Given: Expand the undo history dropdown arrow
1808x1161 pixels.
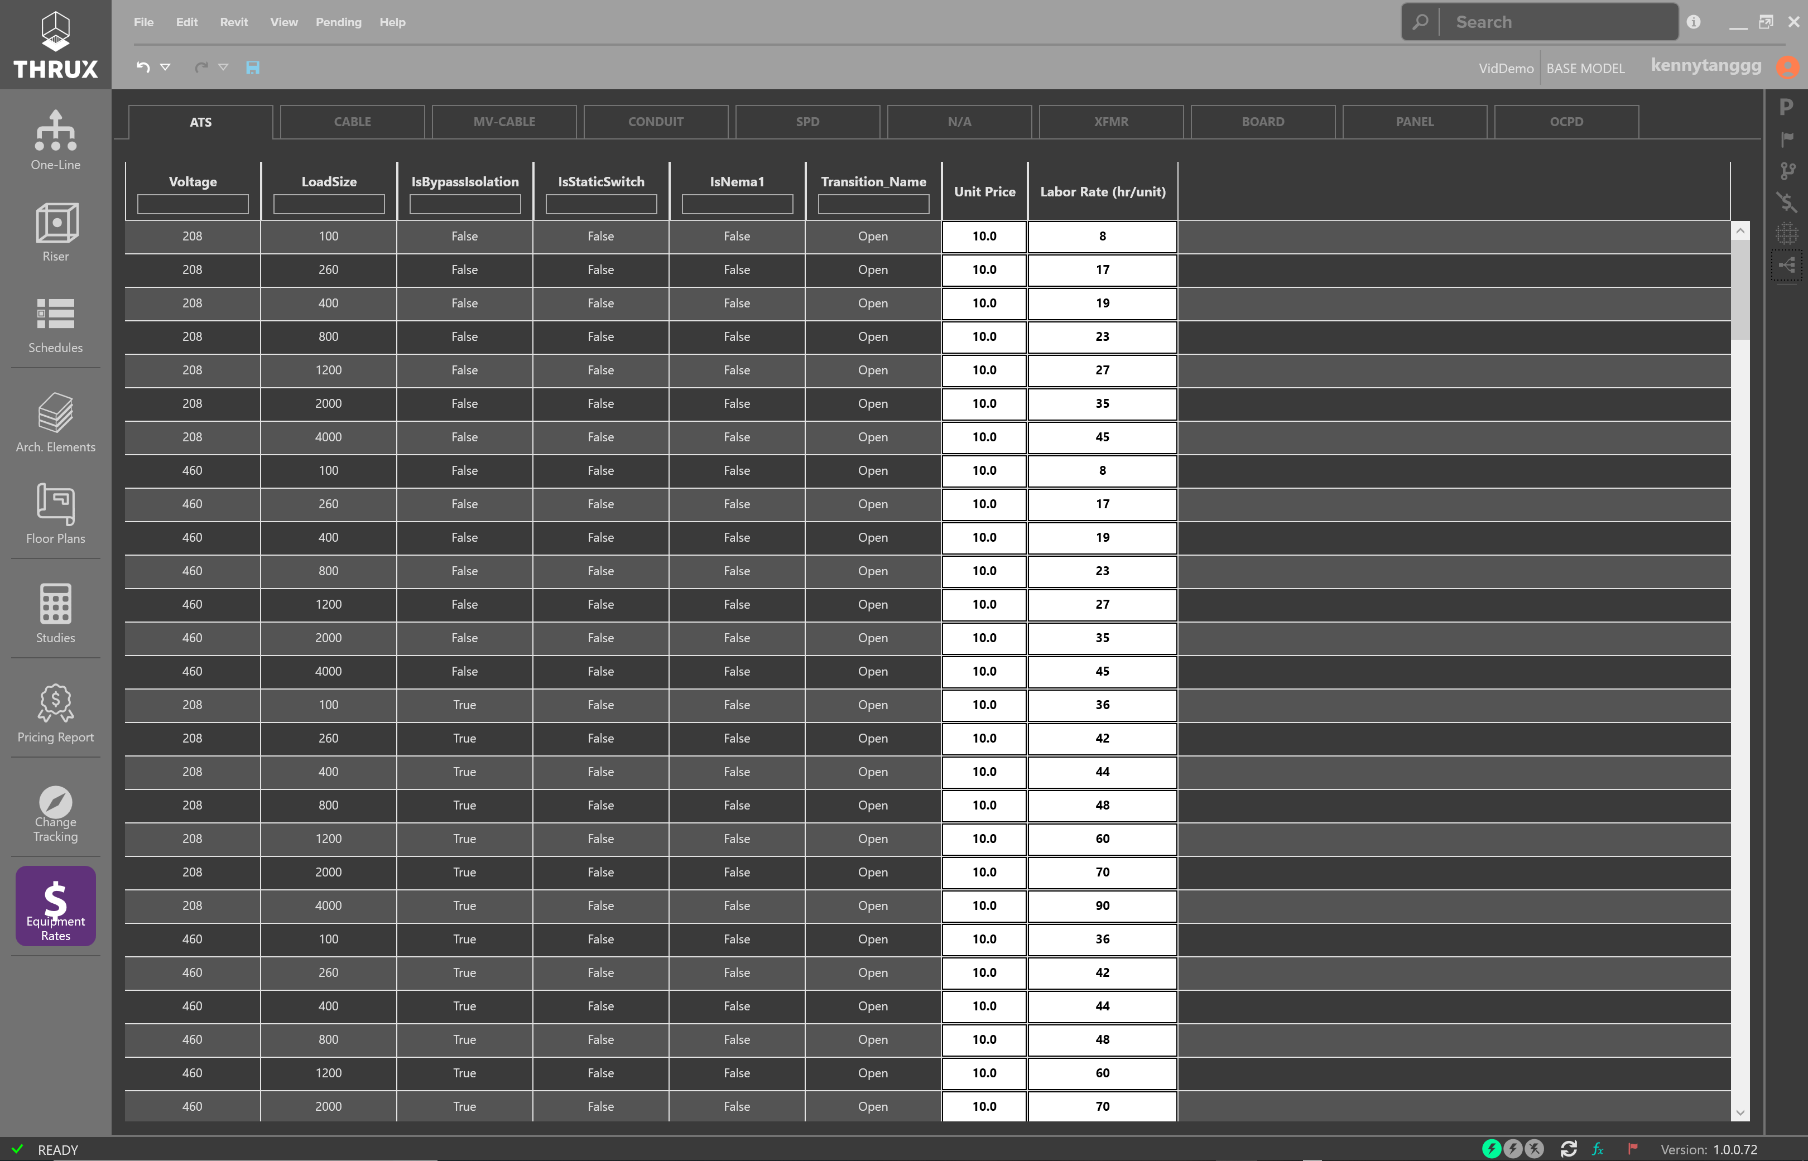Looking at the screenshot, I should click(165, 67).
